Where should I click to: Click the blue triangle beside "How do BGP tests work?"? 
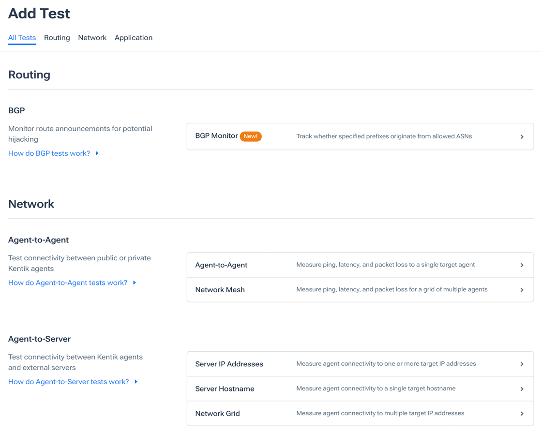tap(97, 153)
